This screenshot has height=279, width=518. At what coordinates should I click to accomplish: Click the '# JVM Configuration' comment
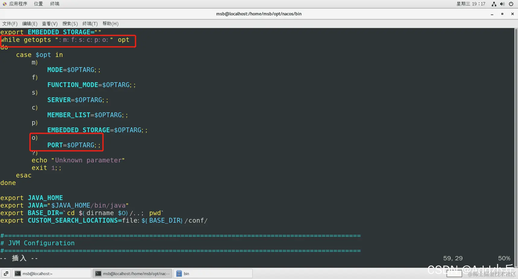(37, 243)
